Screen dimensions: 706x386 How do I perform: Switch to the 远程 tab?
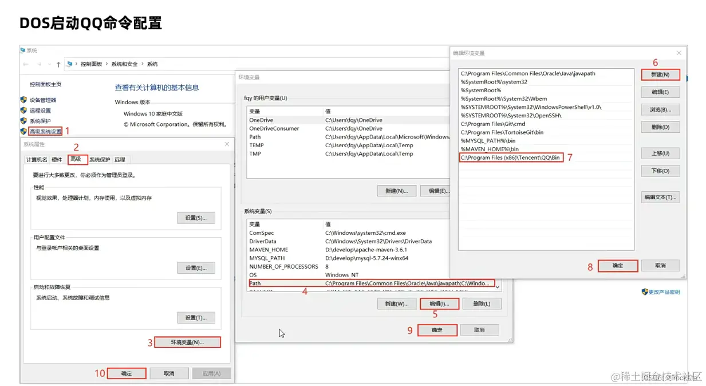point(120,160)
